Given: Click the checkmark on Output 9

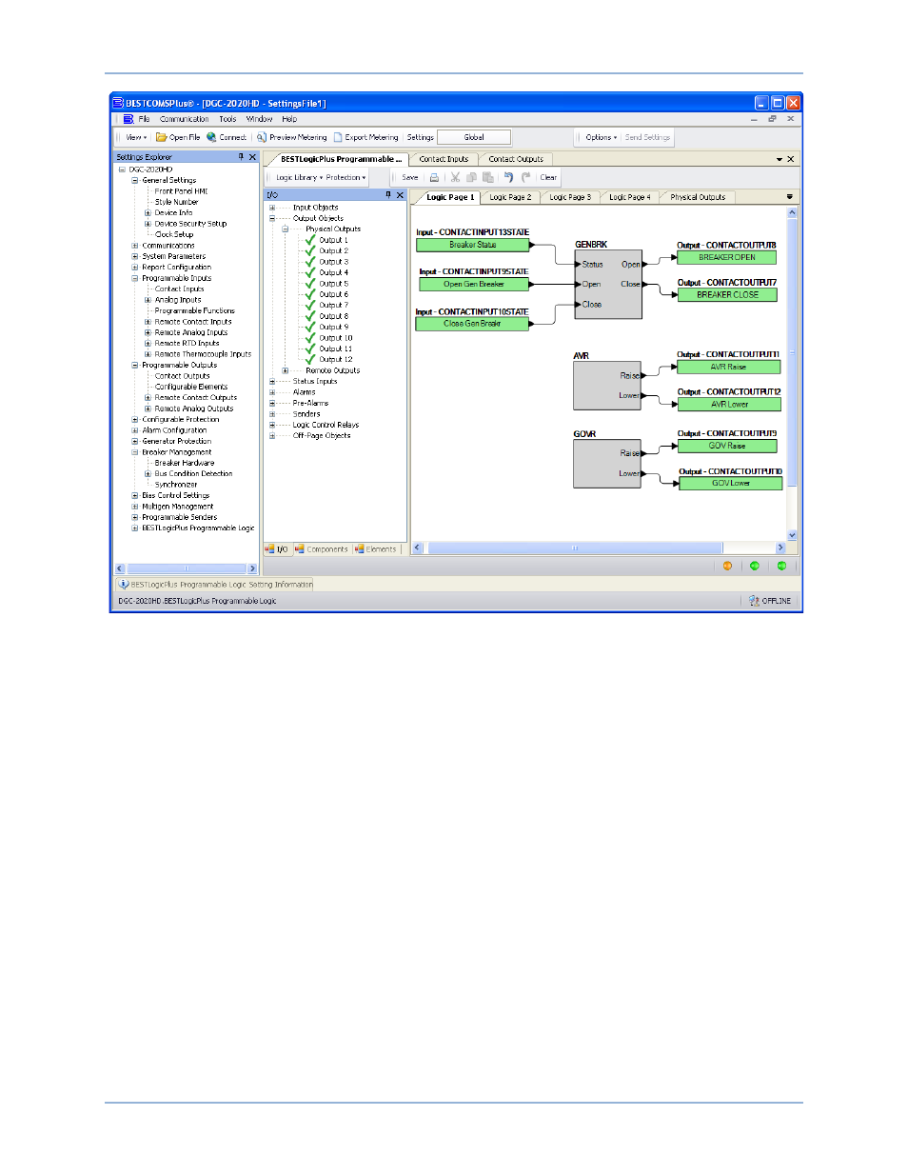Looking at the screenshot, I should [x=310, y=327].
